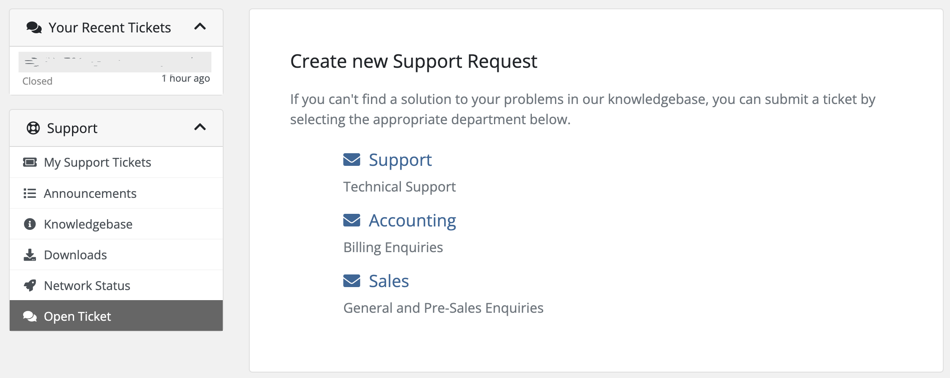
Task: Collapse the Your Recent Tickets panel chevron
Action: tap(200, 27)
